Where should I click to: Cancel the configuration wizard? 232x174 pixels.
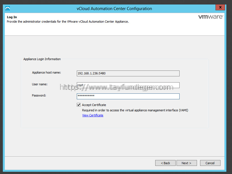click(210, 163)
